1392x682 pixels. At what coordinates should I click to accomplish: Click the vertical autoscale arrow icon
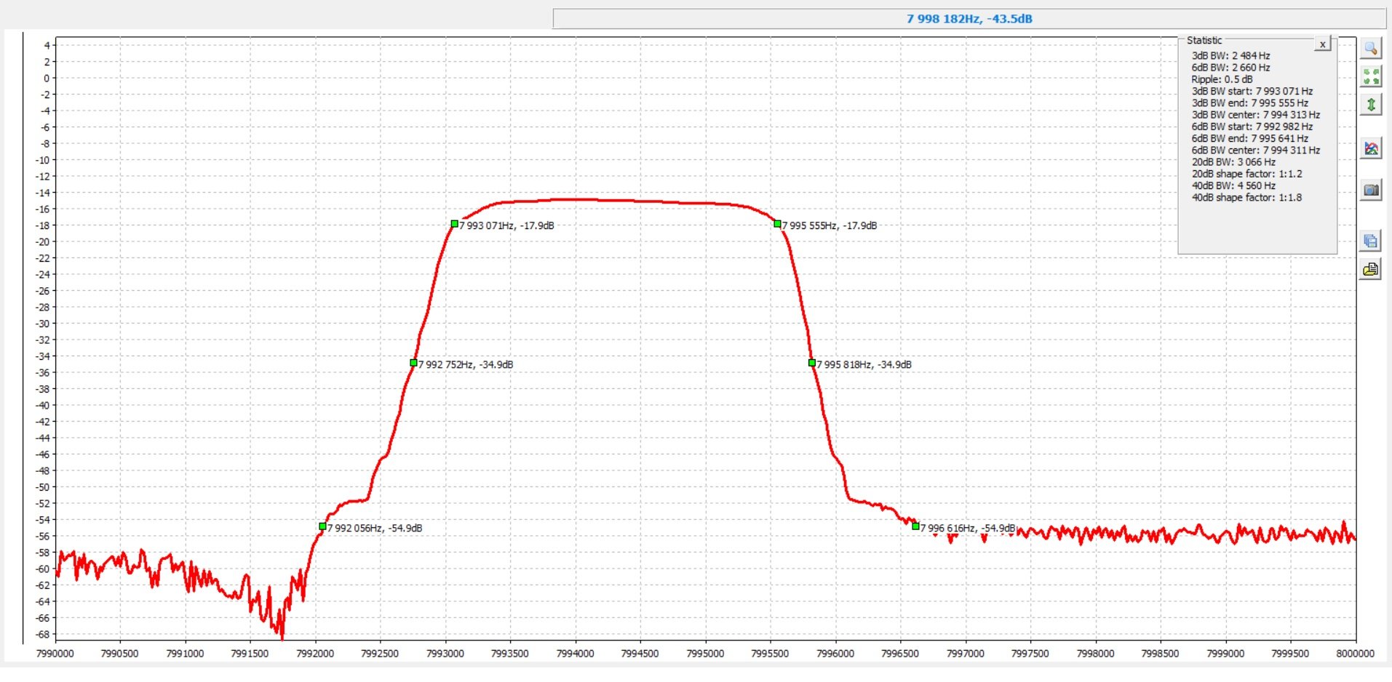coord(1371,105)
